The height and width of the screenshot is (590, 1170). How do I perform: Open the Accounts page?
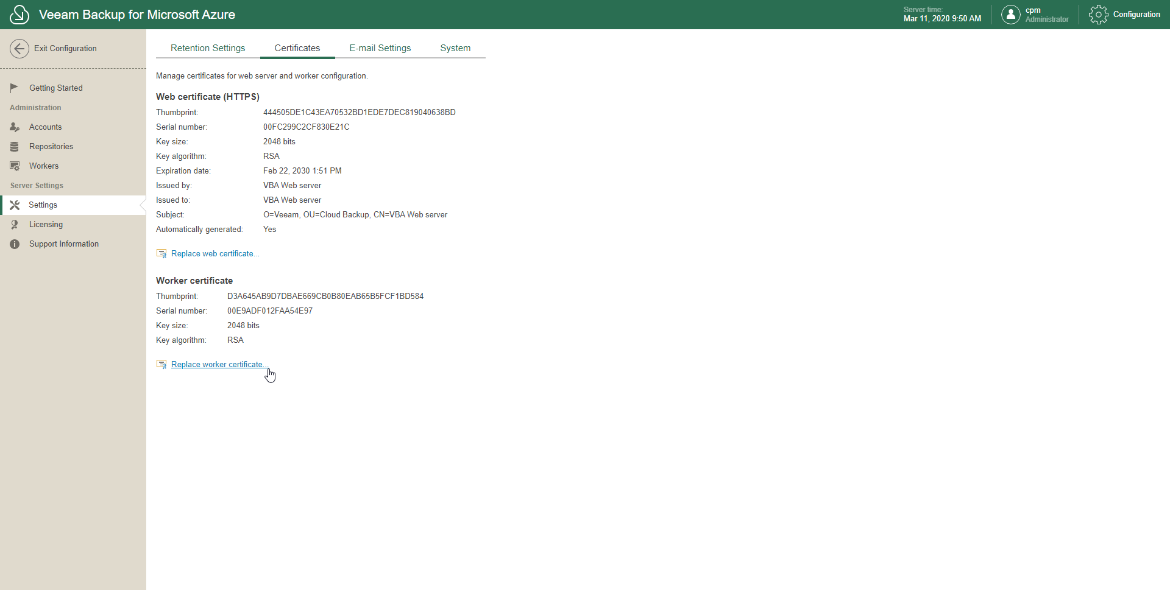[x=73, y=127]
